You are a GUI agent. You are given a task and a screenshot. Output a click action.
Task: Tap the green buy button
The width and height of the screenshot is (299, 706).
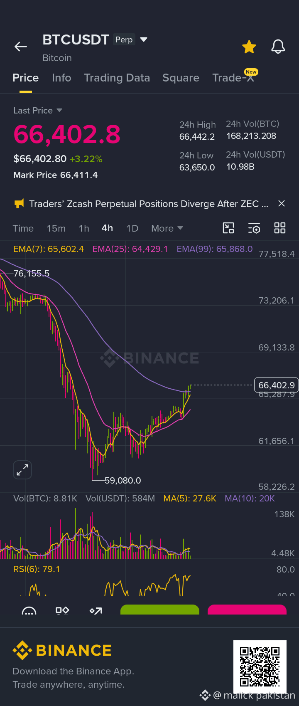160,610
